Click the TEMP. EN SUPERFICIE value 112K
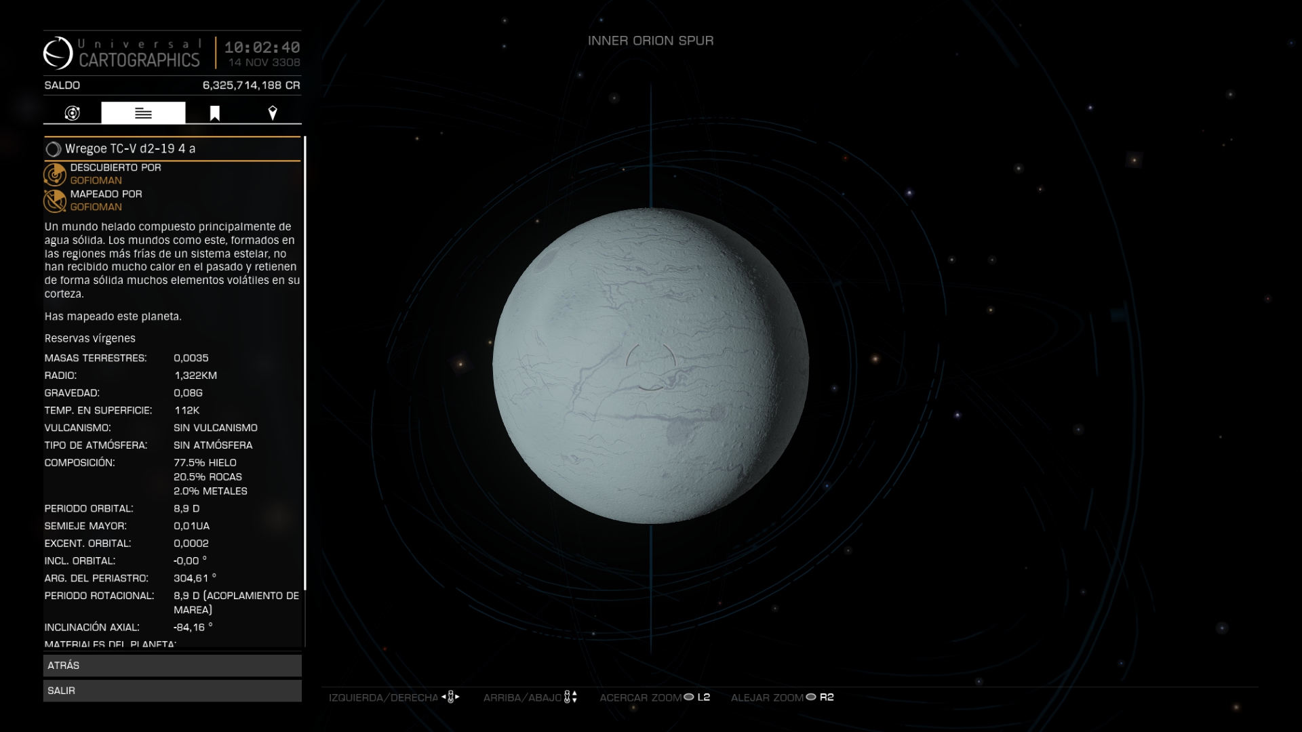The width and height of the screenshot is (1302, 732). click(186, 411)
